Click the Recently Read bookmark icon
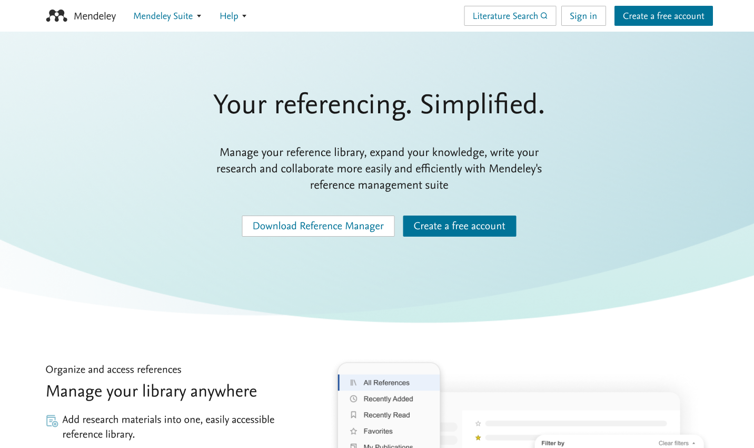This screenshot has width=754, height=448. point(353,415)
